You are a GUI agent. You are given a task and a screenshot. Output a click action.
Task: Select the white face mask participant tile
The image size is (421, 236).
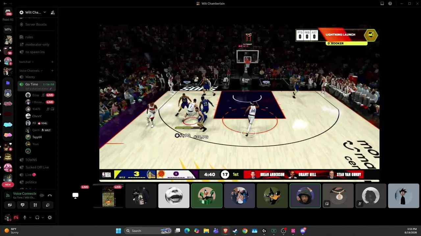click(x=174, y=196)
